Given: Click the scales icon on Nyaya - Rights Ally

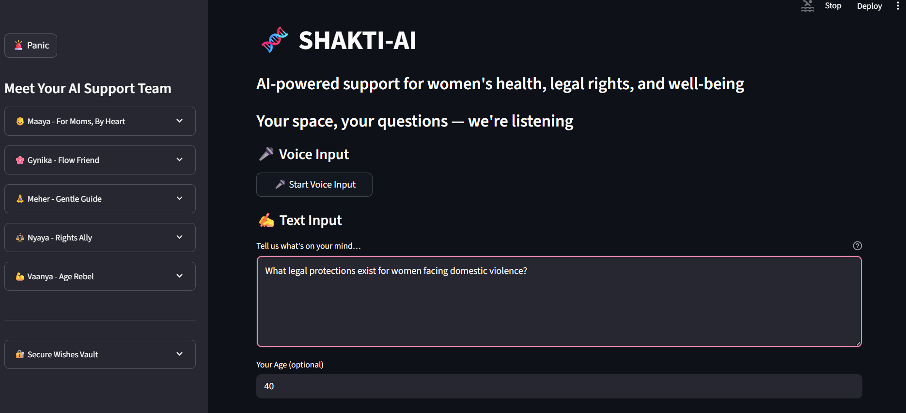Looking at the screenshot, I should (20, 237).
